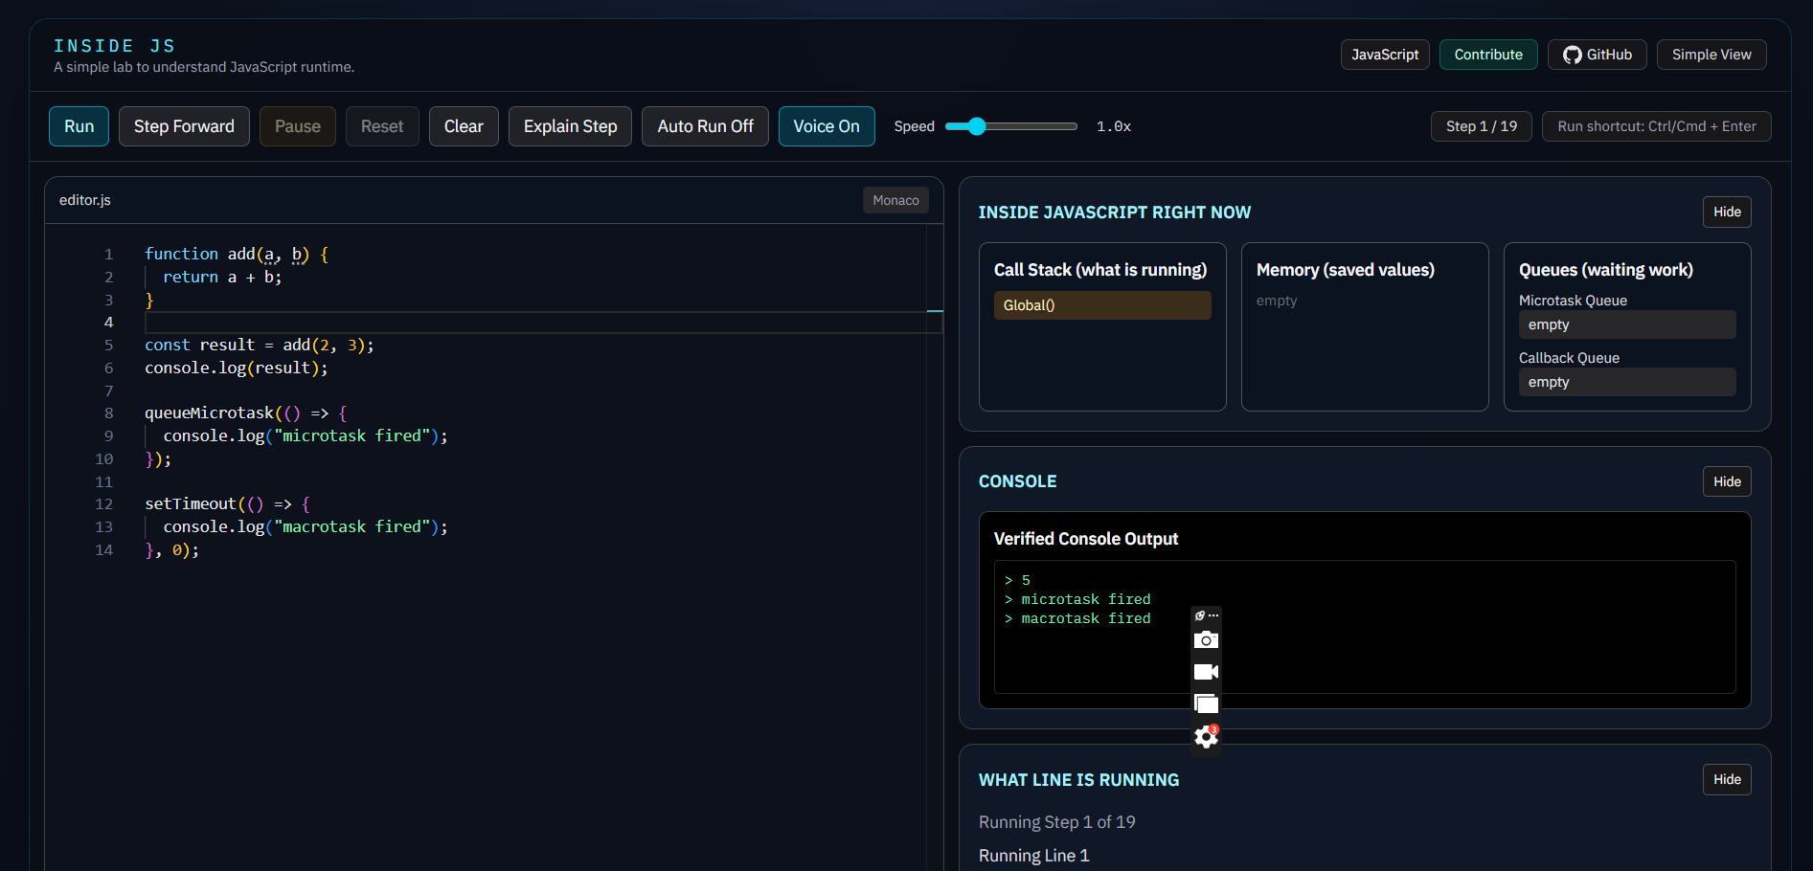Enable Auto Run by clicking Auto Run Off

point(705,125)
